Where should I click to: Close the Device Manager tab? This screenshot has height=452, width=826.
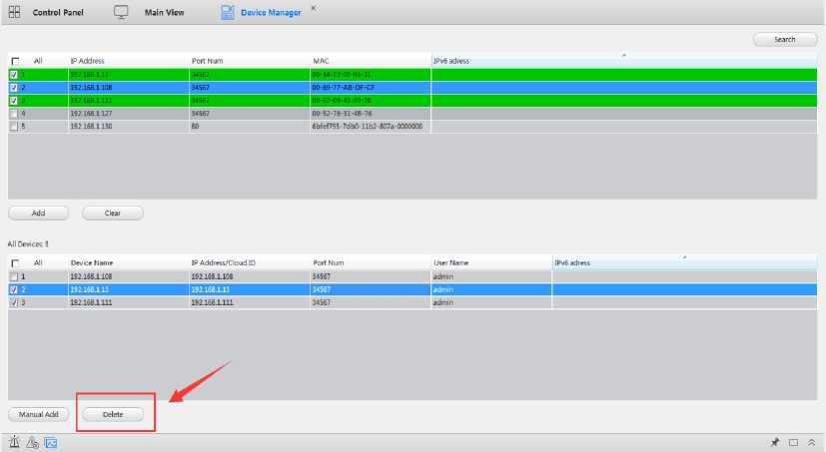(314, 8)
